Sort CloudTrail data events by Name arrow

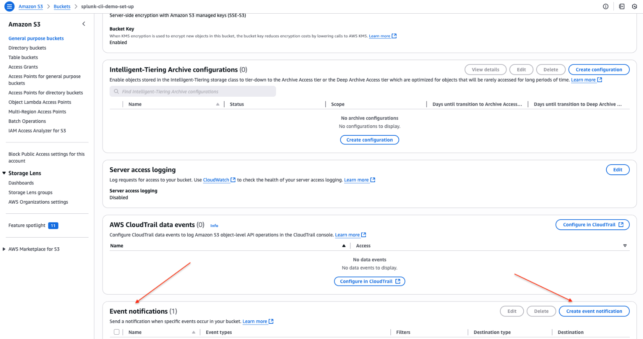344,246
